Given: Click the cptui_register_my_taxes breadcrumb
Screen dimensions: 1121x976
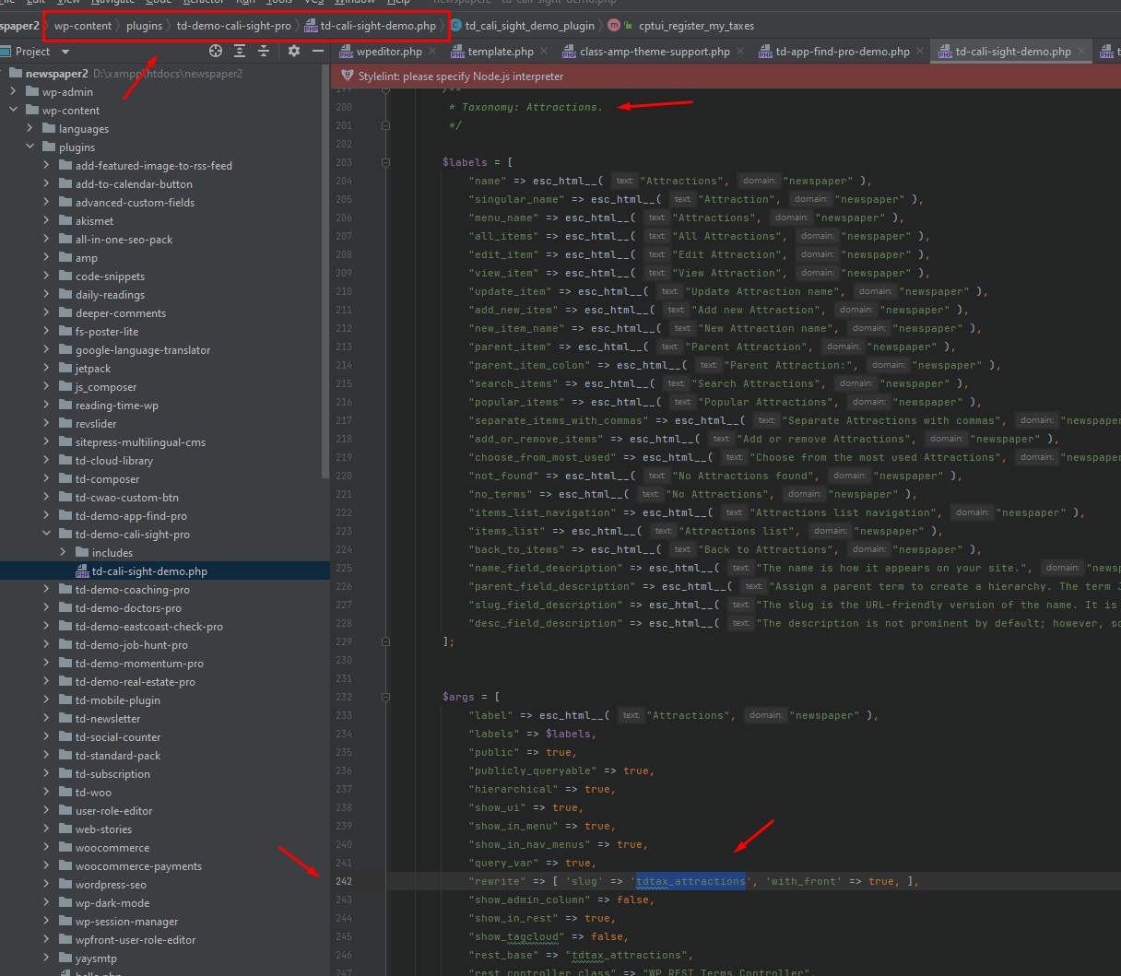Looking at the screenshot, I should 696,26.
